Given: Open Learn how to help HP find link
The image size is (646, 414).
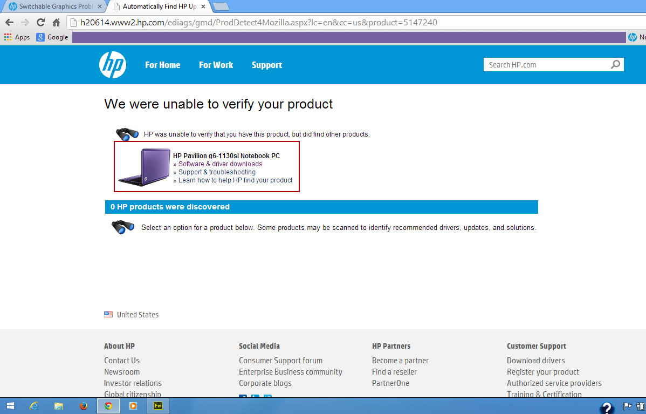Looking at the screenshot, I should [x=235, y=180].
